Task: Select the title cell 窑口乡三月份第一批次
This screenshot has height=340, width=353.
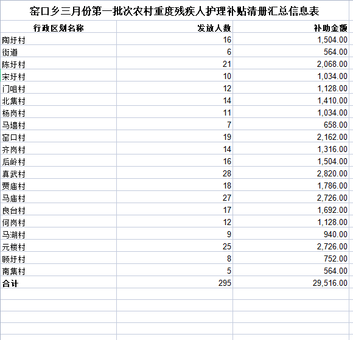Action: point(175,10)
